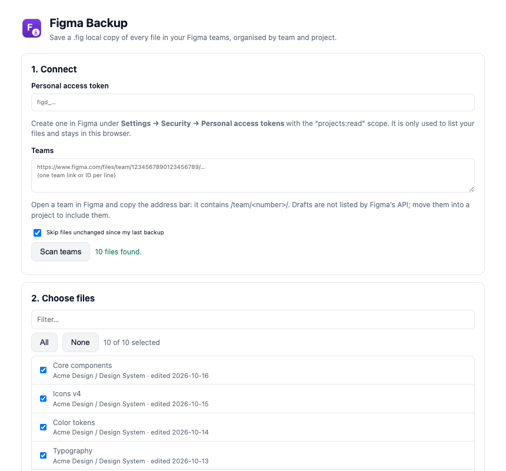Focus the Personal access token field

(252, 102)
